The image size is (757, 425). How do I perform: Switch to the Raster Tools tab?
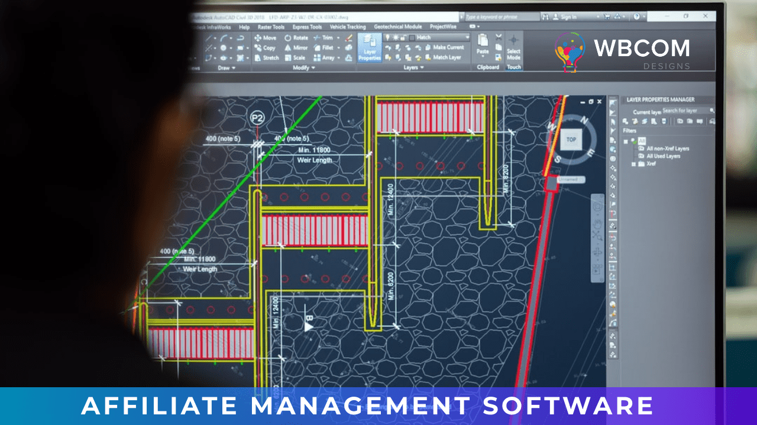pos(271,27)
